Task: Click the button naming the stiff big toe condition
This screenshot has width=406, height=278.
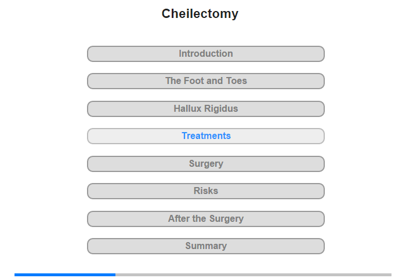Action: coord(205,109)
